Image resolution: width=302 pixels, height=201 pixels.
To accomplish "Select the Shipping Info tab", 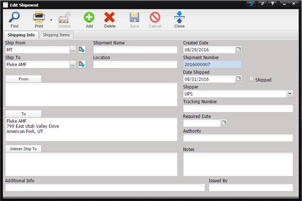I will point(21,35).
